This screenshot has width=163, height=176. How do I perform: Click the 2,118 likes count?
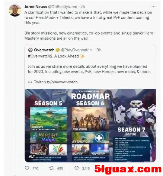click(x=86, y=168)
